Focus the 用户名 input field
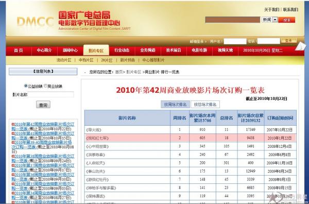The width and height of the screenshot is (309, 204). (235, 41)
